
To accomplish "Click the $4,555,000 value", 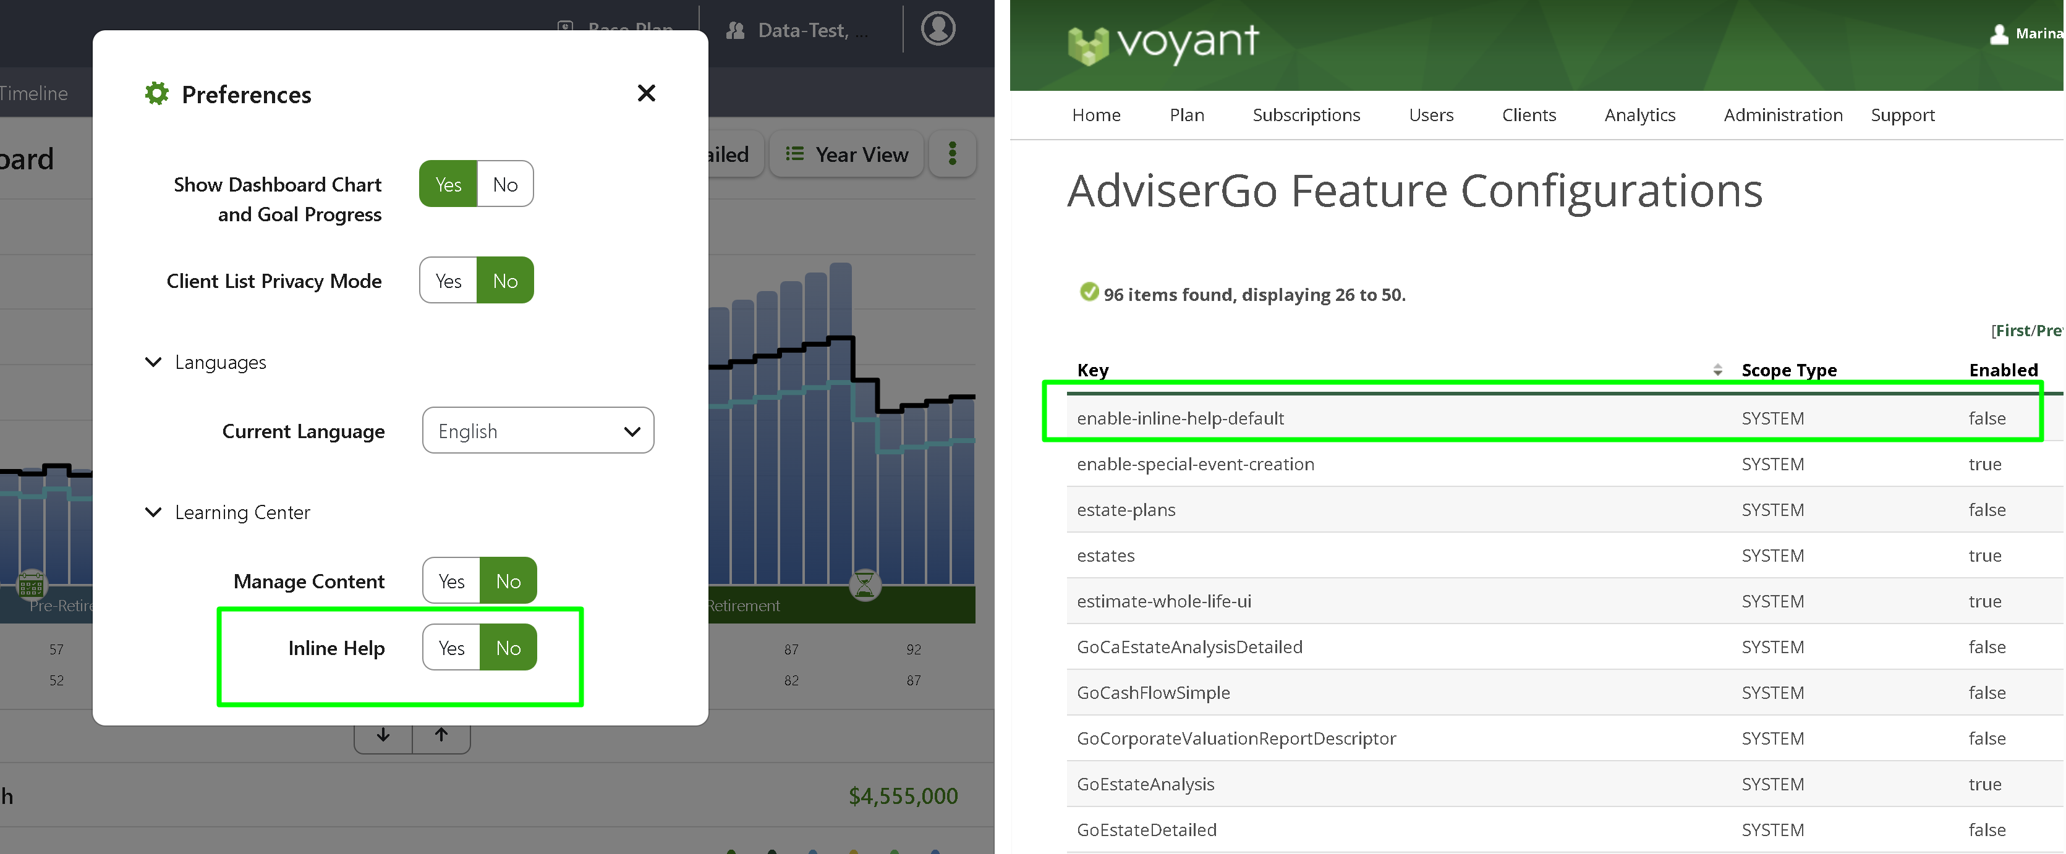I will [x=903, y=795].
